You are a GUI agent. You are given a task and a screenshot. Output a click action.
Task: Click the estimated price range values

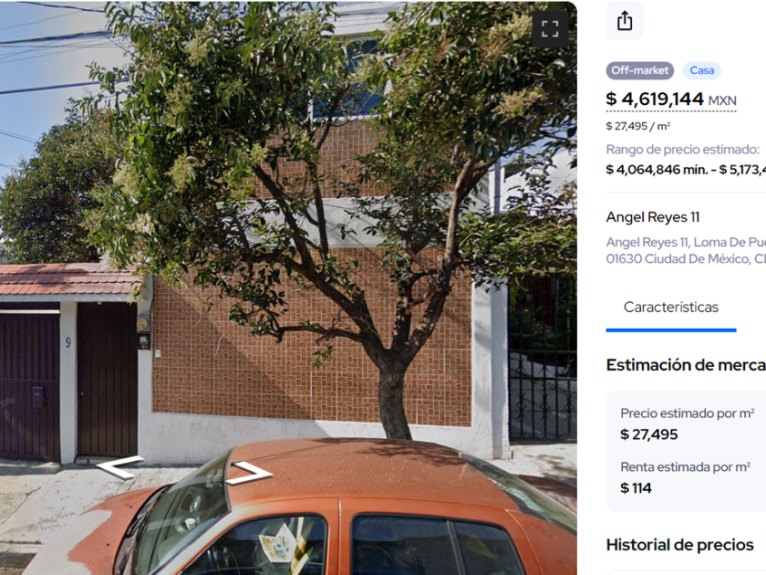tap(686, 170)
